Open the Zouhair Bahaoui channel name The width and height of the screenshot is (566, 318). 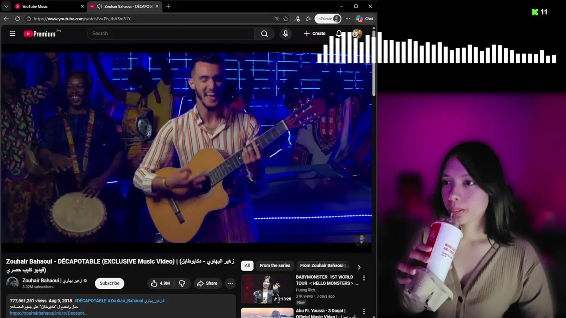52,280
